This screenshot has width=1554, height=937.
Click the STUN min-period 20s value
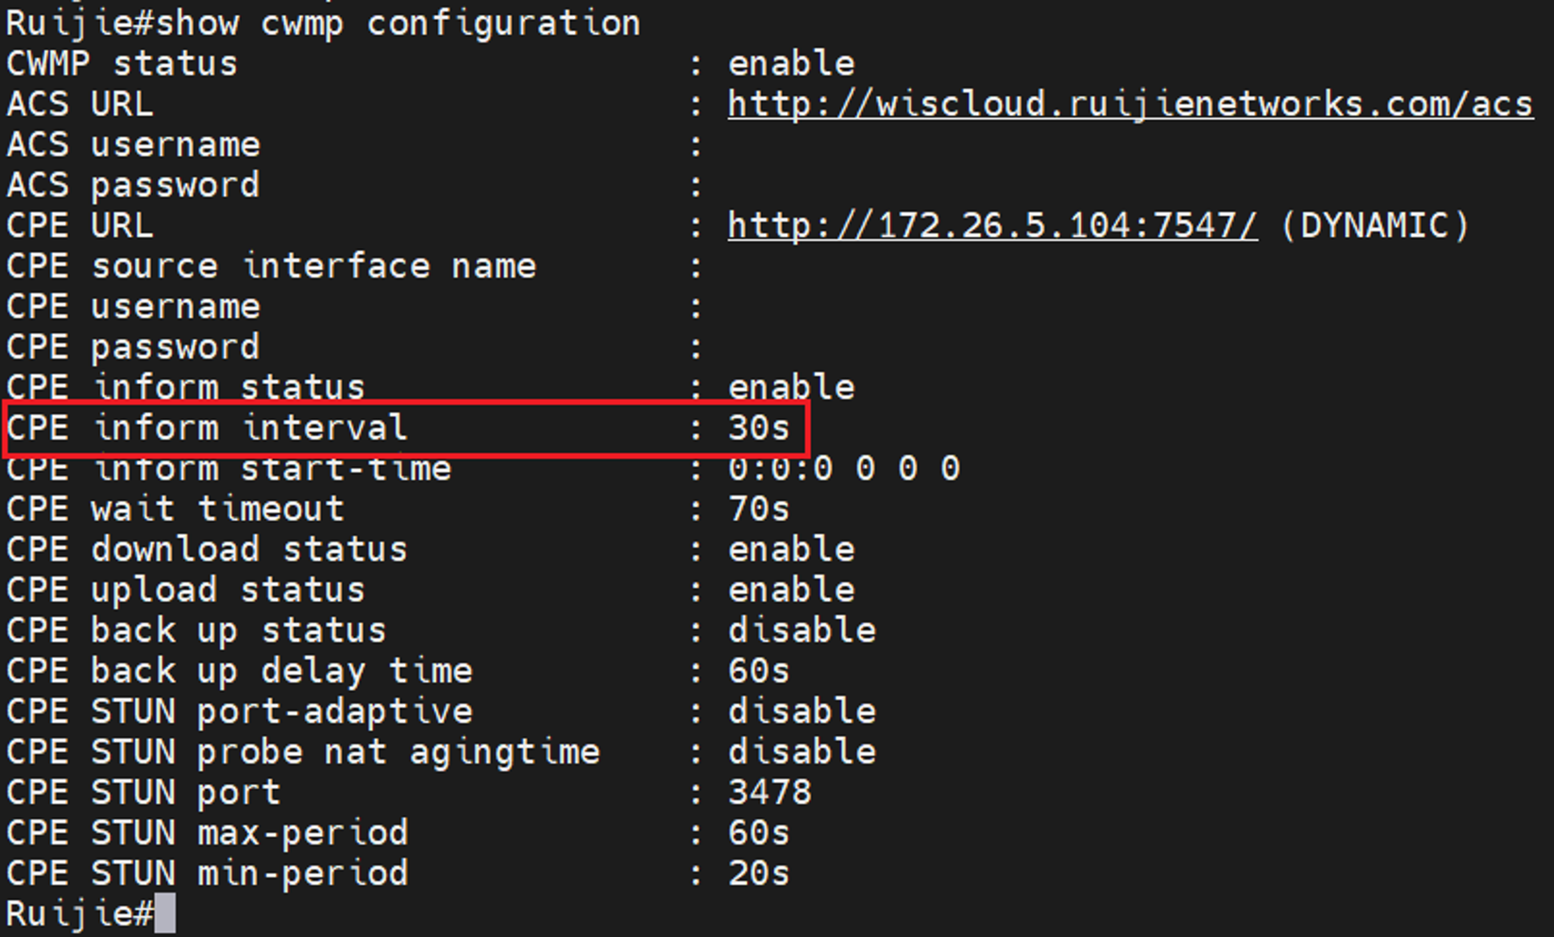(x=759, y=873)
